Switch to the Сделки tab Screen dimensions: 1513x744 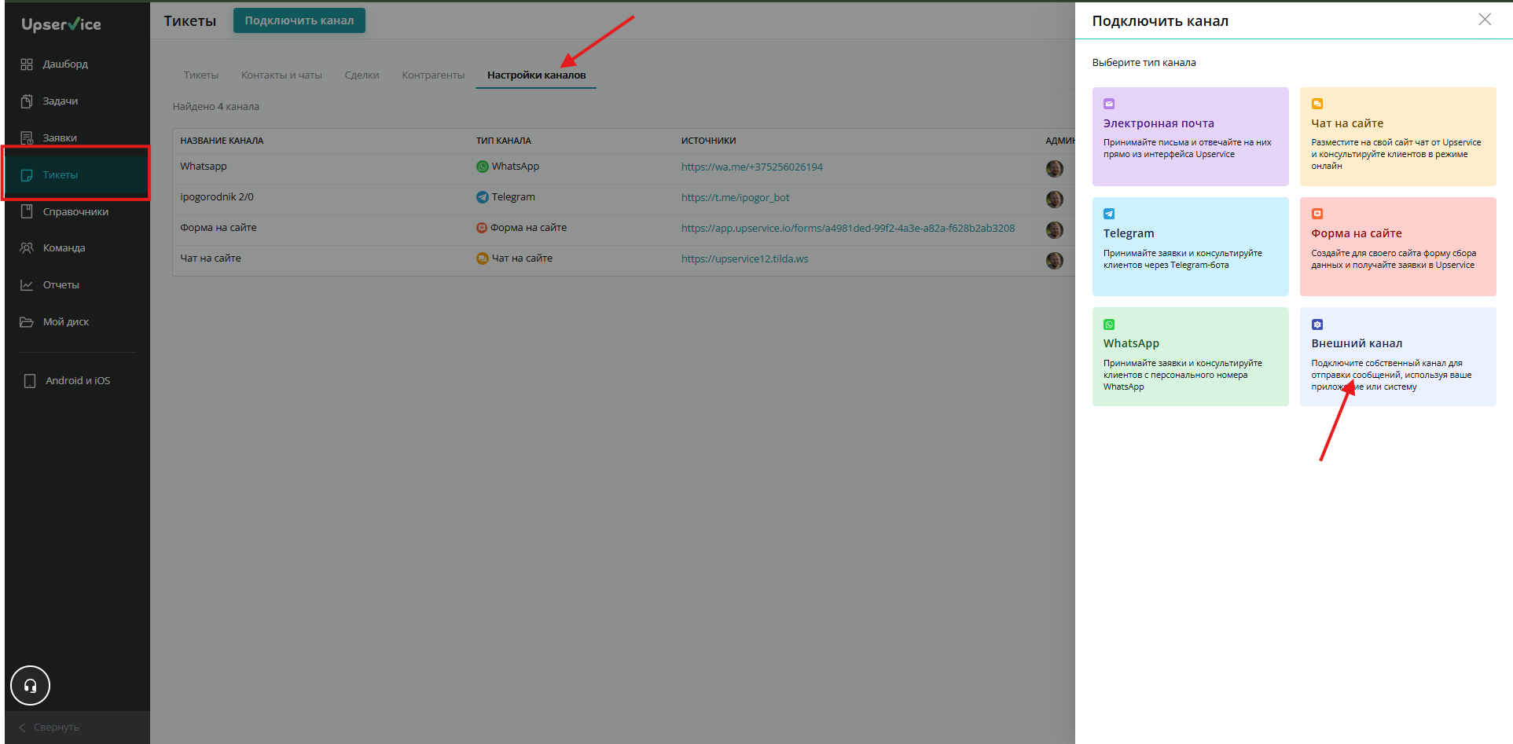(x=362, y=75)
